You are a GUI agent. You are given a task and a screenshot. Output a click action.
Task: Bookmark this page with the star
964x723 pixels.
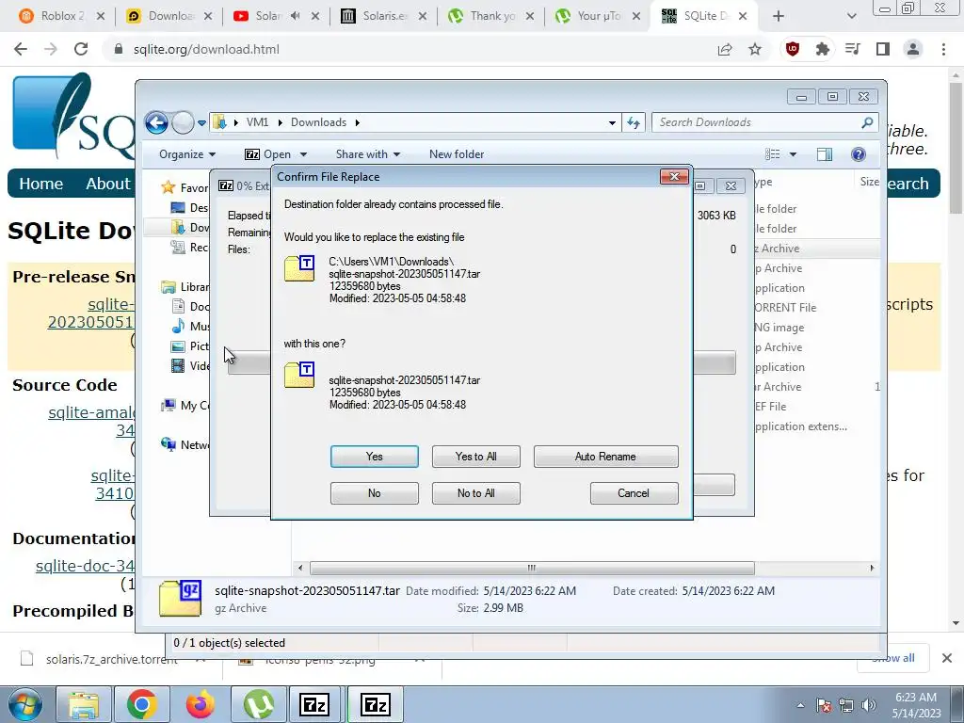tap(755, 49)
